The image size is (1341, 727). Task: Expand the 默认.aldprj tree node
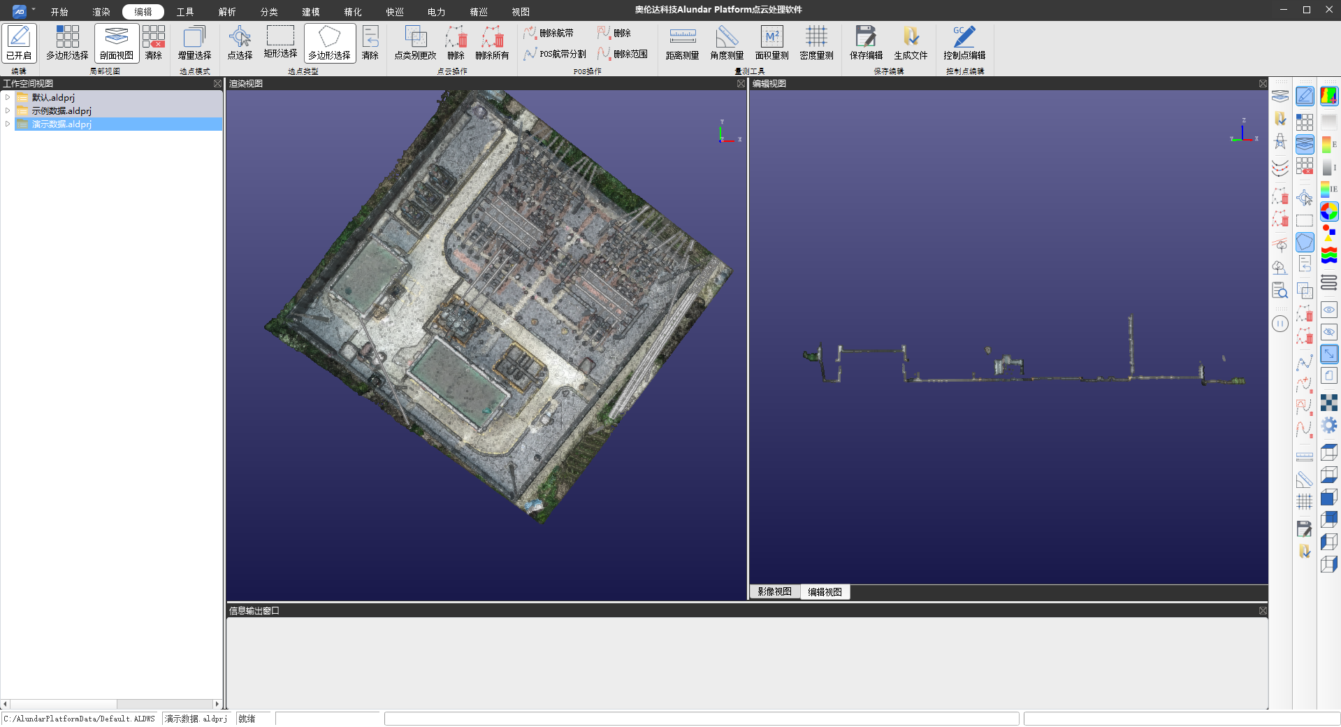[8, 97]
